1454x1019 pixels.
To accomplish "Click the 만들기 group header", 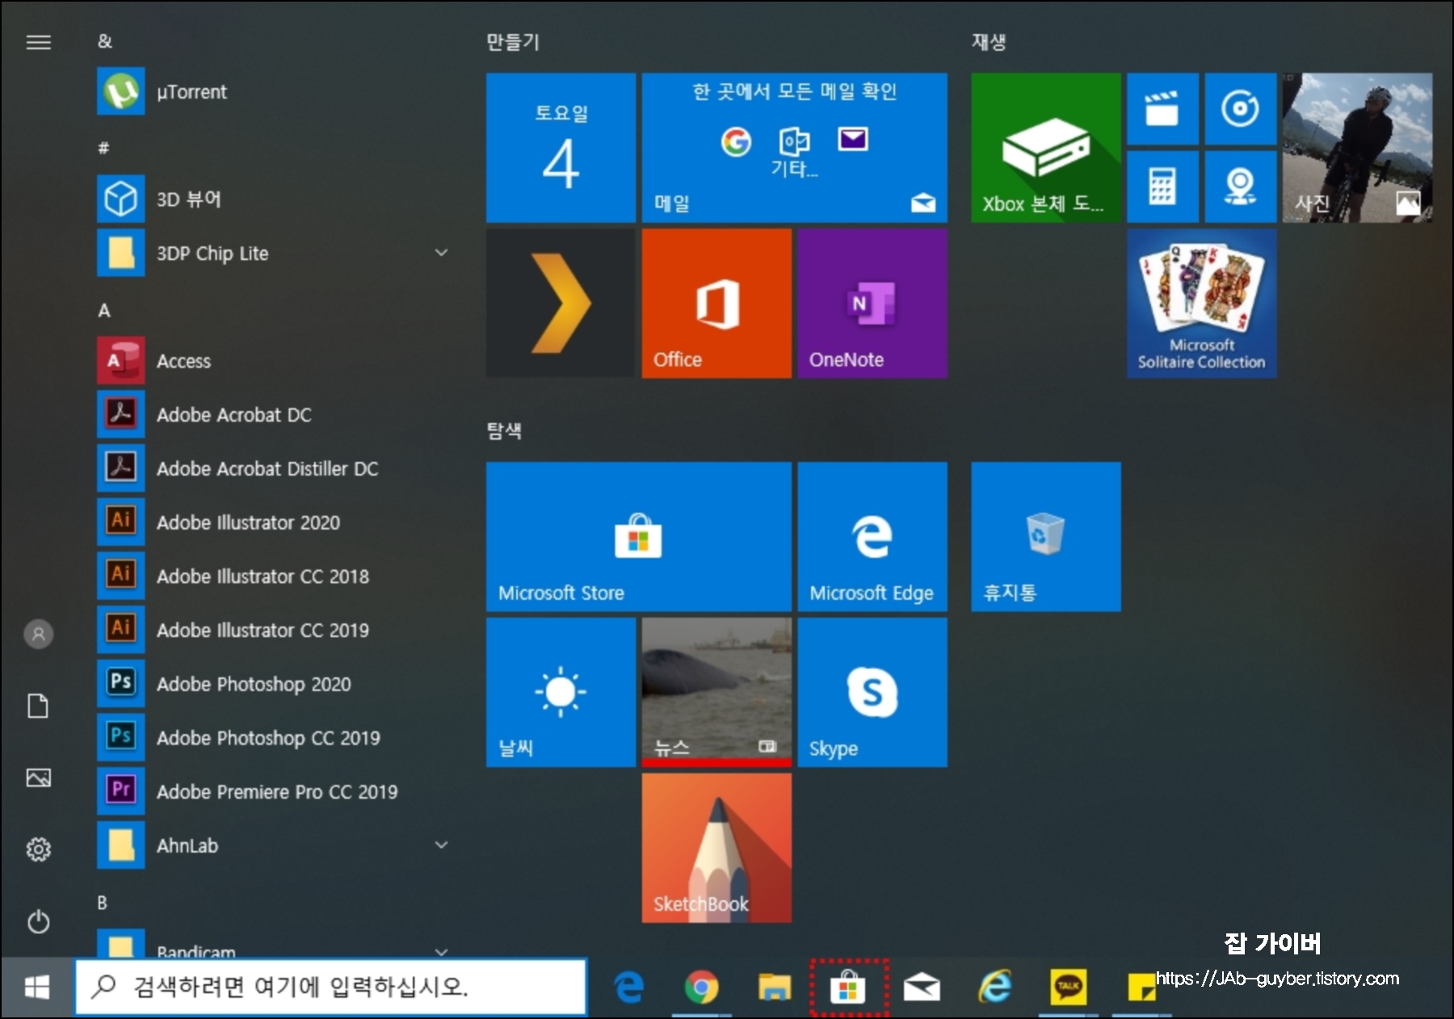I will (x=512, y=42).
